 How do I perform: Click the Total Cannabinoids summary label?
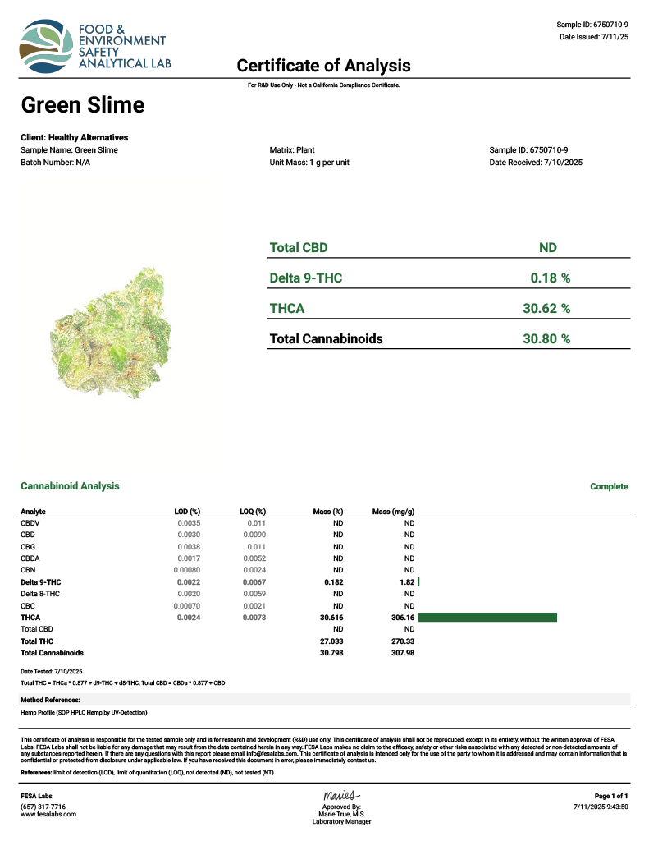pos(326,339)
